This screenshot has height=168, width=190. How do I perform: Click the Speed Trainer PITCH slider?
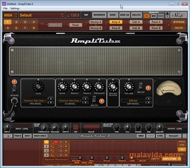(x=107, y=157)
